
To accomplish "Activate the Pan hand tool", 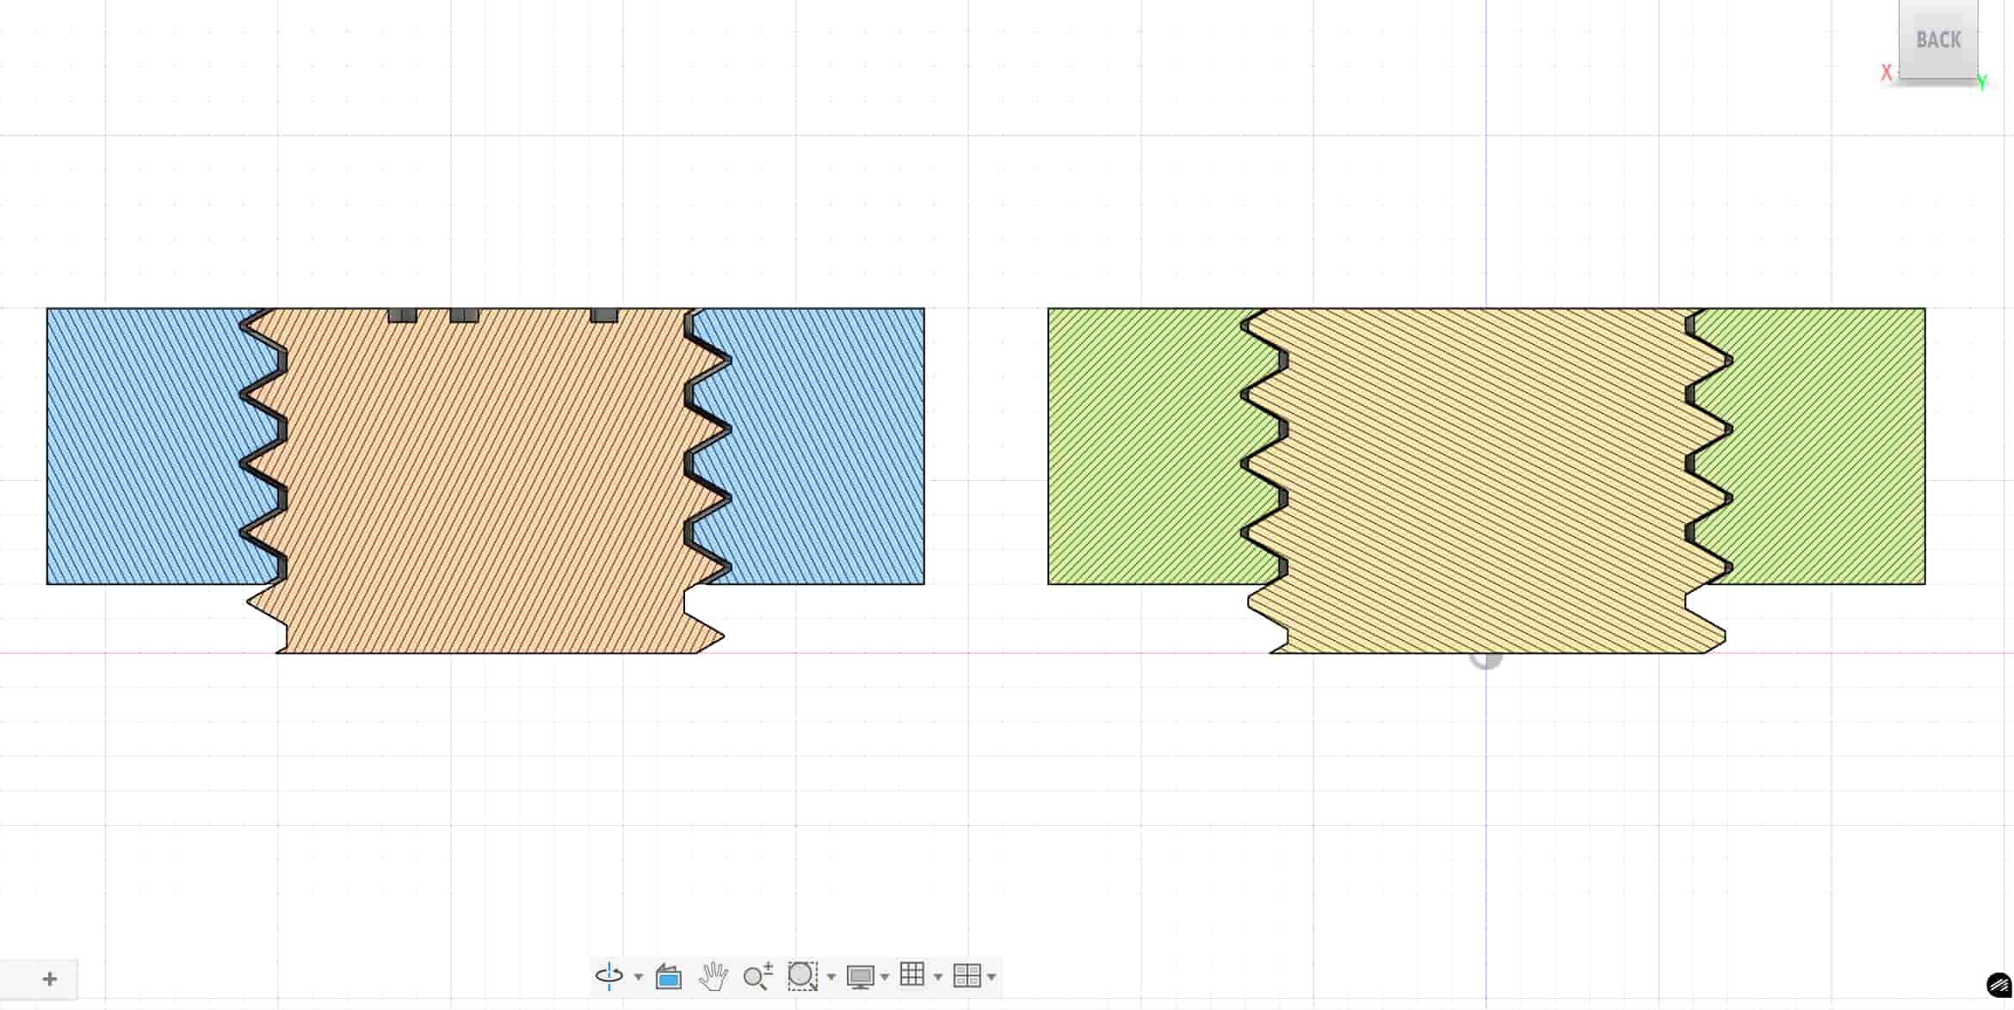I will [713, 976].
